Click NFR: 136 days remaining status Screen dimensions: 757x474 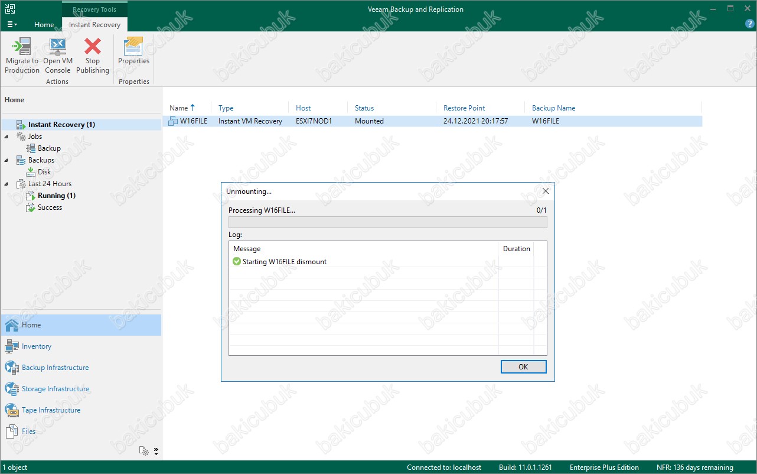(x=695, y=467)
